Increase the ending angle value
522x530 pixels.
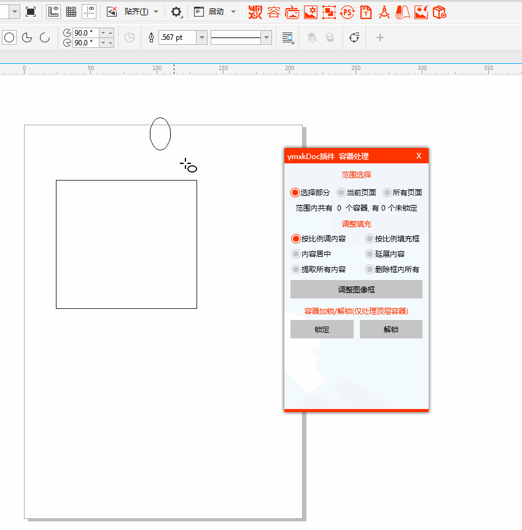[111, 42]
